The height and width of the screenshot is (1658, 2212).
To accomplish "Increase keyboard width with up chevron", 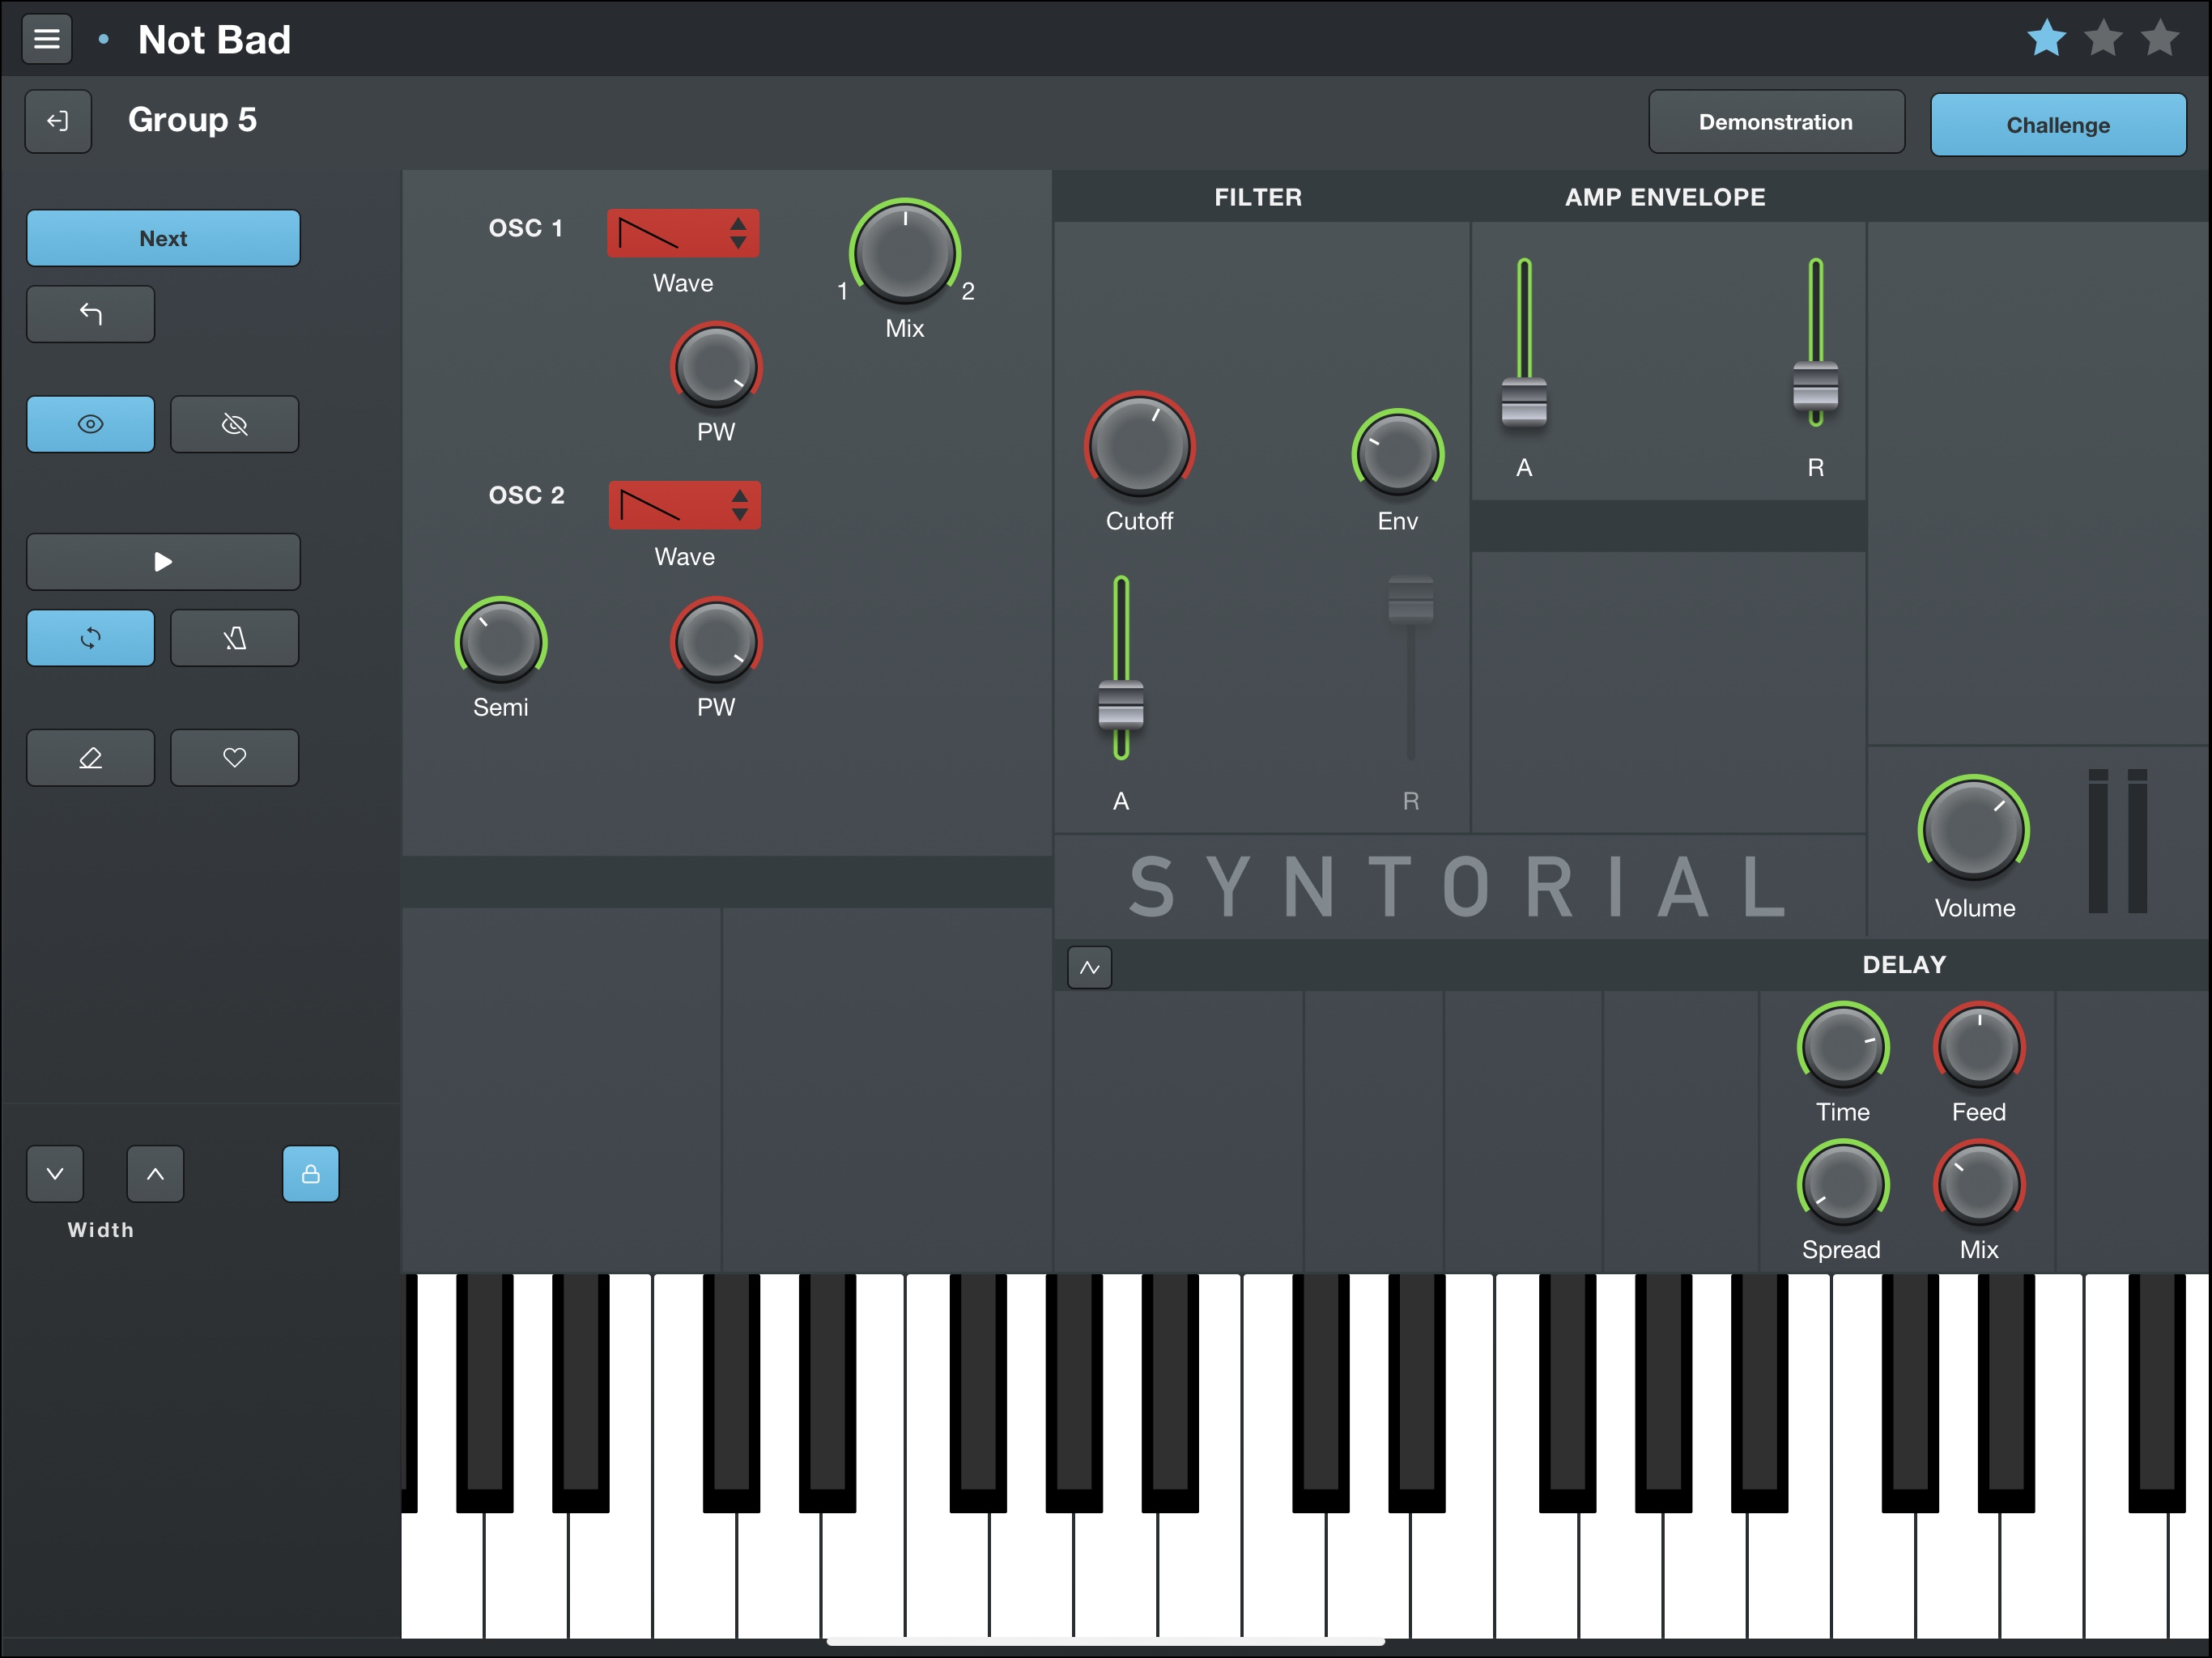I will pos(155,1174).
